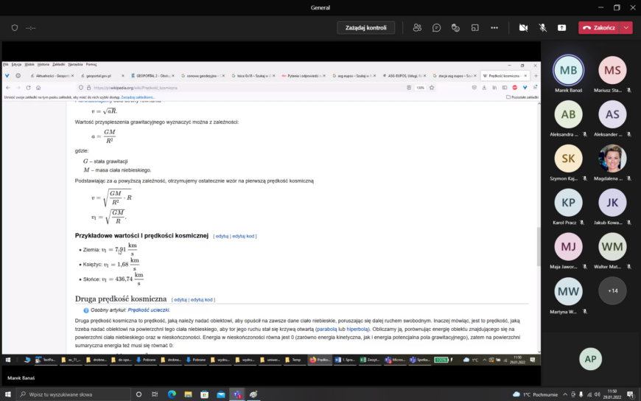Open the reactions icon in Teams toolbar
641x401 pixels.
click(455, 28)
